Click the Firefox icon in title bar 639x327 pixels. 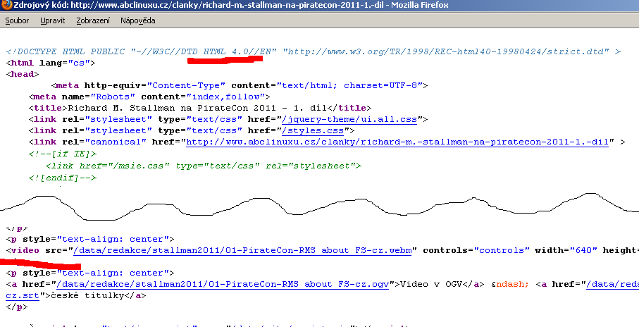6,6
